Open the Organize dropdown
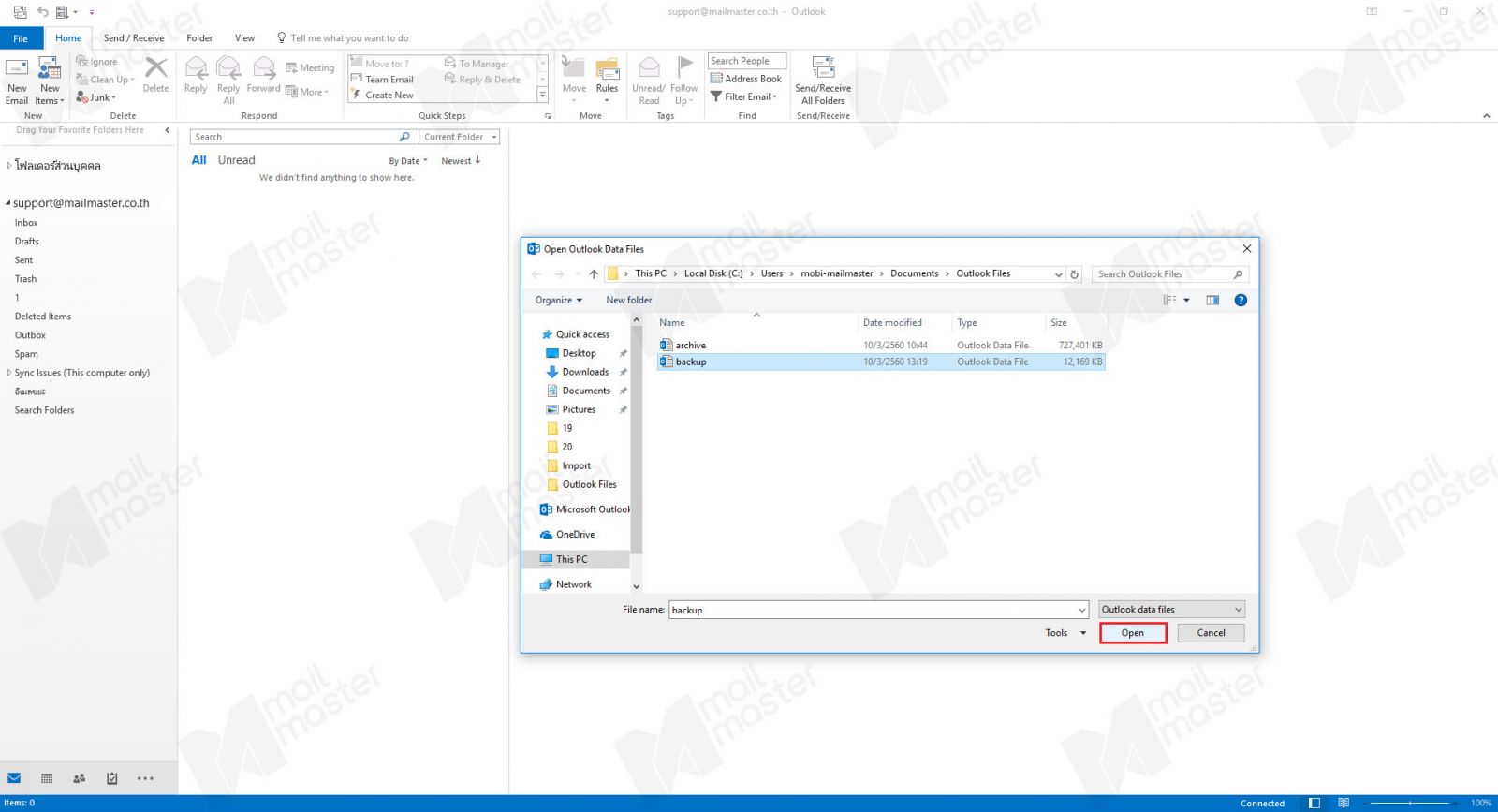This screenshot has height=812, width=1498. coord(559,301)
